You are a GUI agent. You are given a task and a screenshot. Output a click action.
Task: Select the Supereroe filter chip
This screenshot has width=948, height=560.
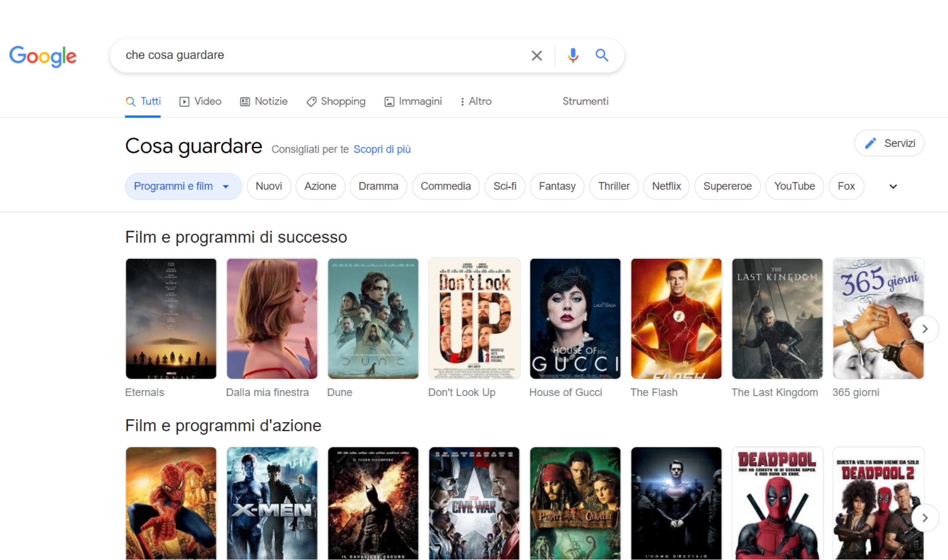coord(727,187)
